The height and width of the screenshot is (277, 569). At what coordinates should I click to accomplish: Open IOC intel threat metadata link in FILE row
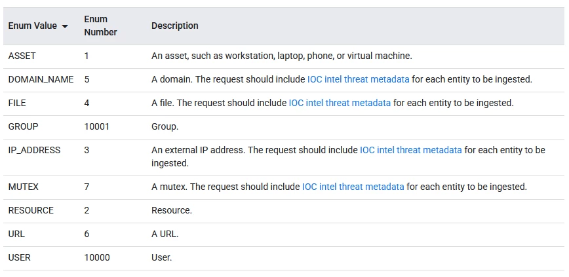coord(340,103)
